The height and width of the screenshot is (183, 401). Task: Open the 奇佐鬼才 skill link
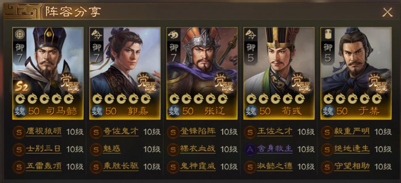click(x=121, y=132)
